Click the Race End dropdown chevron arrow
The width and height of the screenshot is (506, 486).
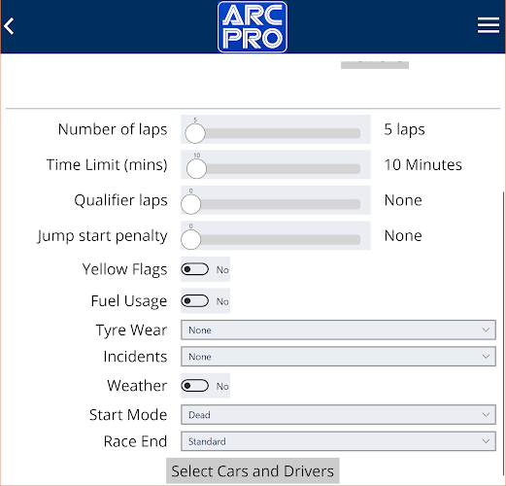(x=486, y=441)
